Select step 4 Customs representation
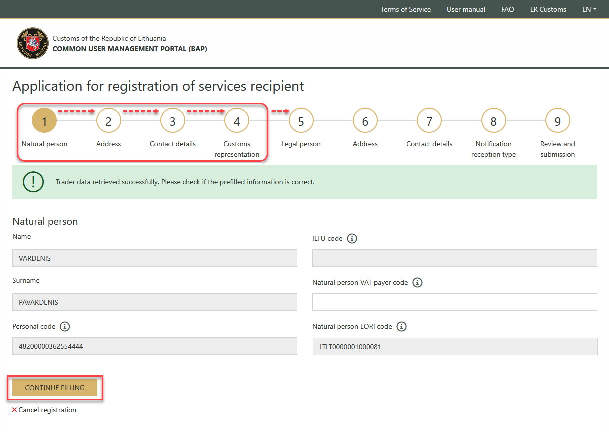 click(237, 121)
